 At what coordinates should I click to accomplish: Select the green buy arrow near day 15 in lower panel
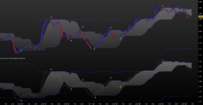click(71, 89)
